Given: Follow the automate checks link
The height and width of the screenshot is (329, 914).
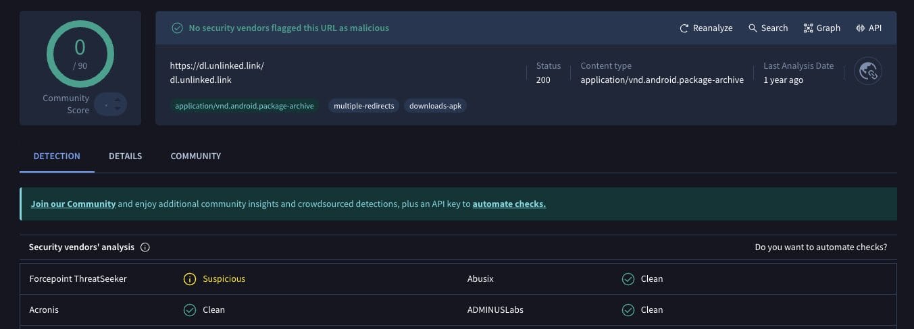Looking at the screenshot, I should (509, 204).
